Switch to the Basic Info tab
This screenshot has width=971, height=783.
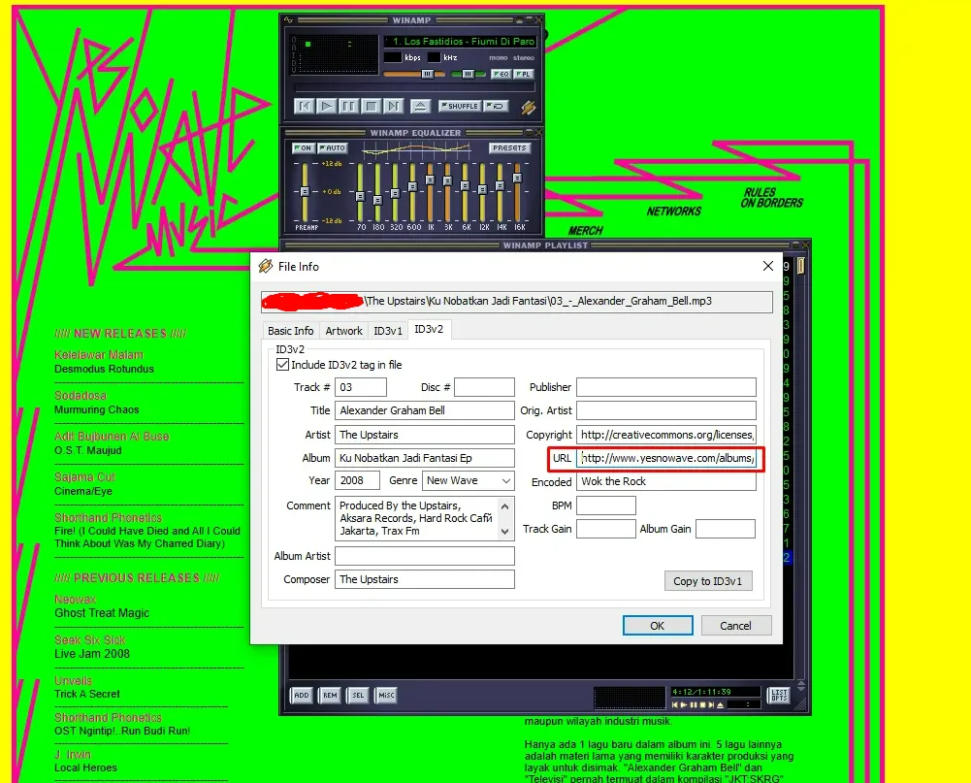pyautogui.click(x=290, y=331)
